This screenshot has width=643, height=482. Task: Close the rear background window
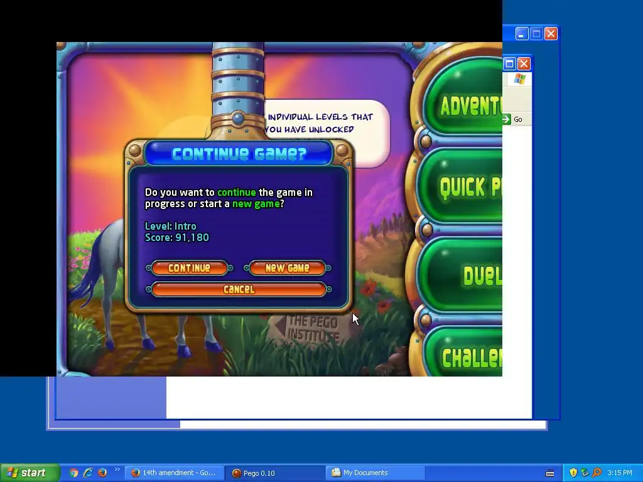click(x=551, y=34)
